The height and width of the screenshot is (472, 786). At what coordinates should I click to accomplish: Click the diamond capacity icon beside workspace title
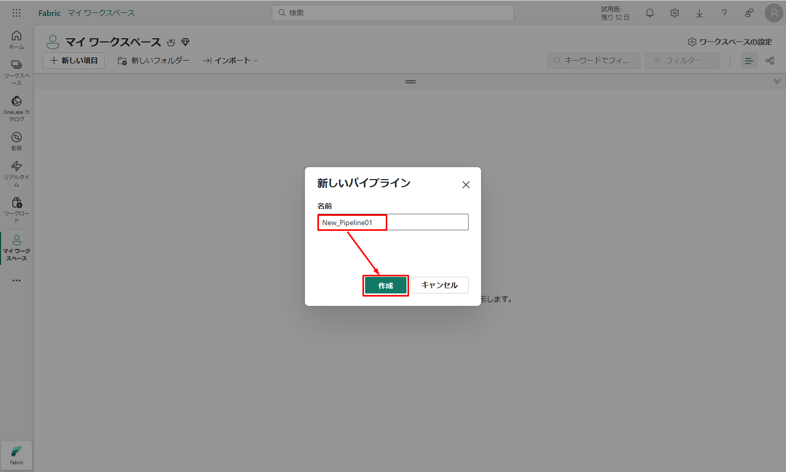pyautogui.click(x=185, y=42)
